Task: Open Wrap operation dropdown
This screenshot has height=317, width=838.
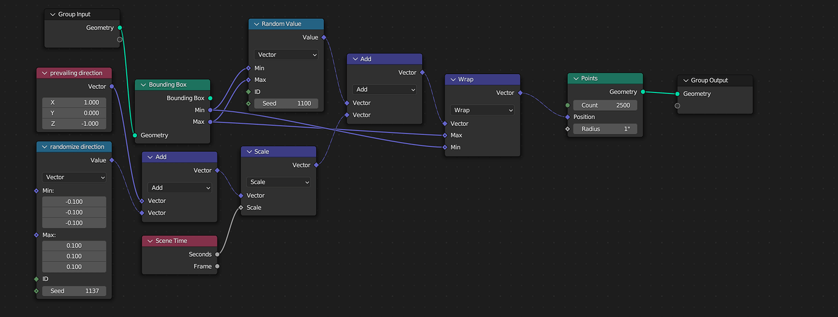Action: coord(482,110)
